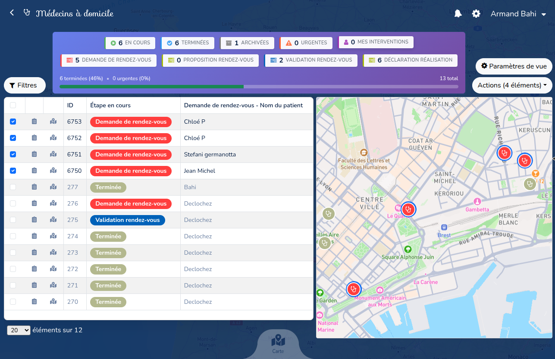
Task: Click red stethoscope marker near Monument Américain
Action: click(x=354, y=289)
